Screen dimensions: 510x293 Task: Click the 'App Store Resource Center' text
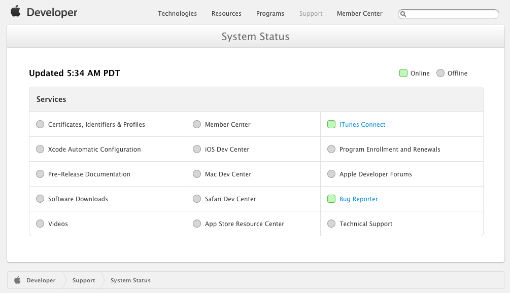click(x=245, y=224)
